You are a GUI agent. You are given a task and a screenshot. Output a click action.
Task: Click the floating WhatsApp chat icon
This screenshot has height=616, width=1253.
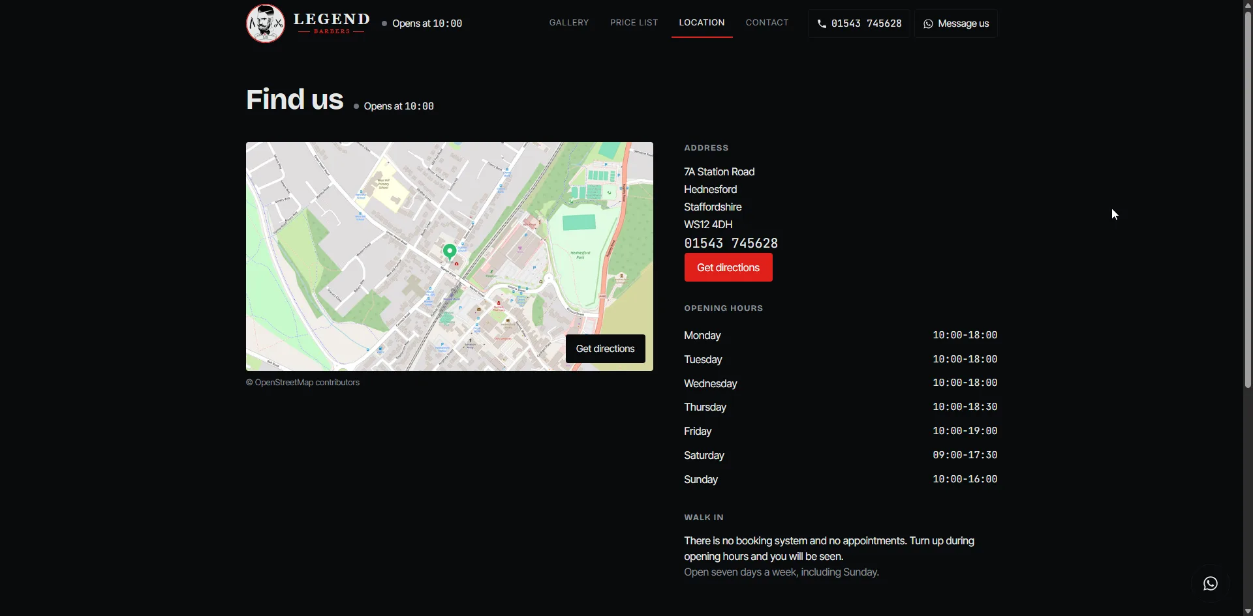coord(1211,583)
